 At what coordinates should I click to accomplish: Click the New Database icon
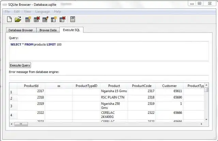pyautogui.click(x=9, y=19)
